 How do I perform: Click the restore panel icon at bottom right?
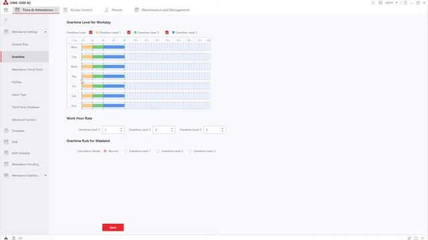pyautogui.click(x=416, y=238)
